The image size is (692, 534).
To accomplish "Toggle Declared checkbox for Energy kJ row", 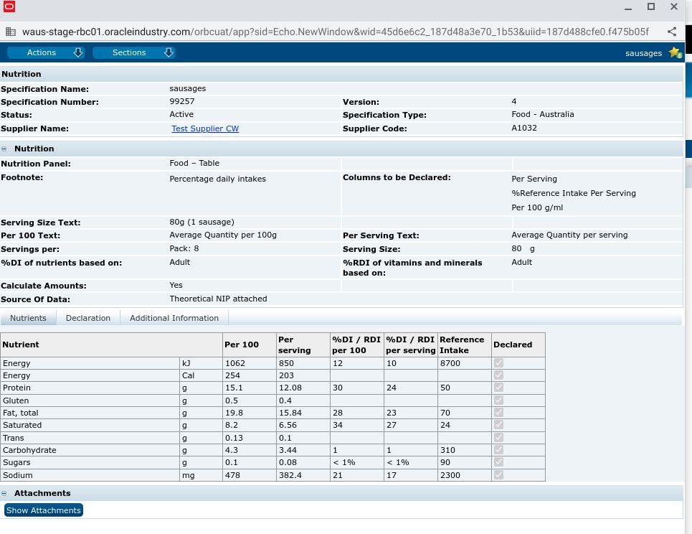I will click(x=498, y=363).
